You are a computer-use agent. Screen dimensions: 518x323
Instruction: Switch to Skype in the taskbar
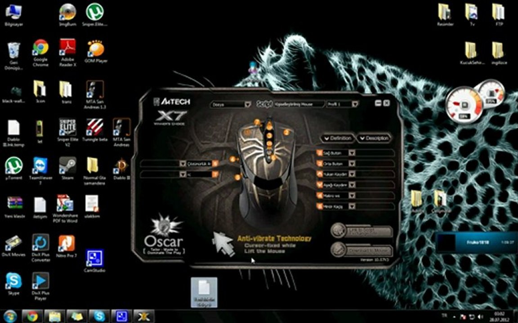click(99, 316)
